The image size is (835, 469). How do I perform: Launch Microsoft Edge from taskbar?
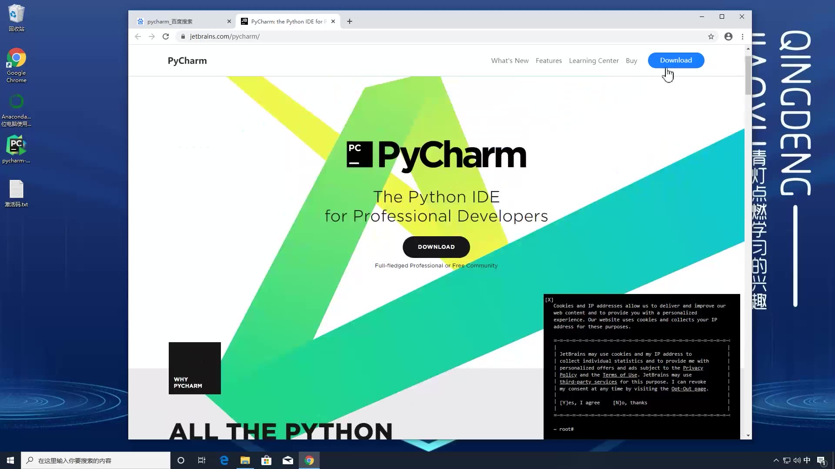[x=224, y=460]
